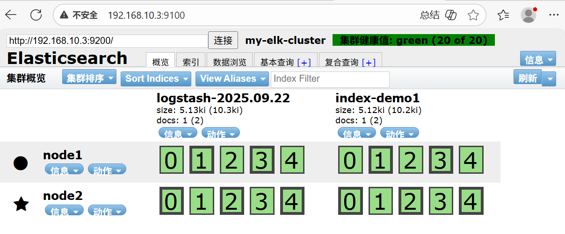This screenshot has width=565, height=234.
Task: Click the 总结 button in address bar
Action: (x=430, y=15)
